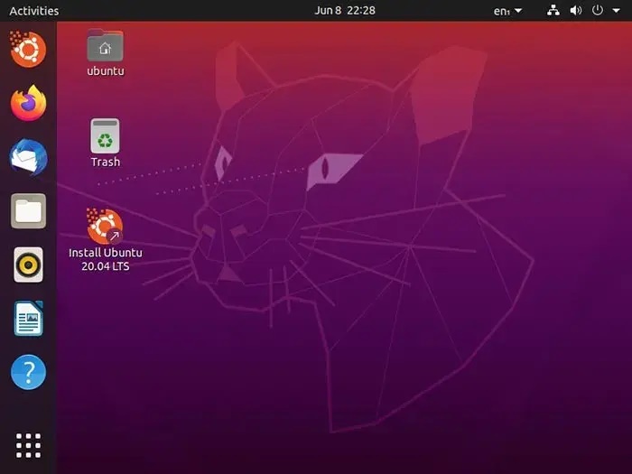This screenshot has width=632, height=474.
Task: Open LibreOffice Writer from the dock
Action: [28, 319]
